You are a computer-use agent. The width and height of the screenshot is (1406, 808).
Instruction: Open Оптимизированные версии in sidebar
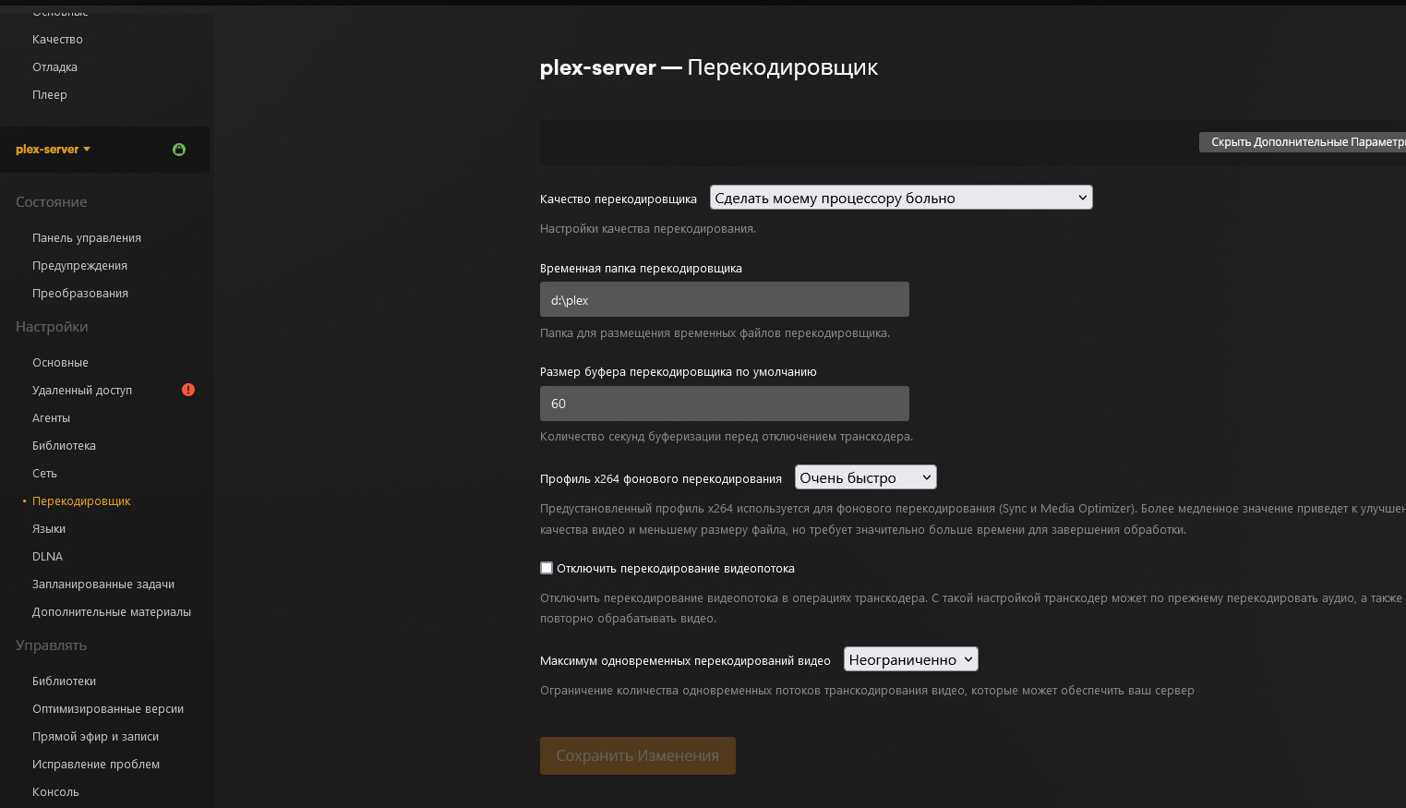point(108,709)
